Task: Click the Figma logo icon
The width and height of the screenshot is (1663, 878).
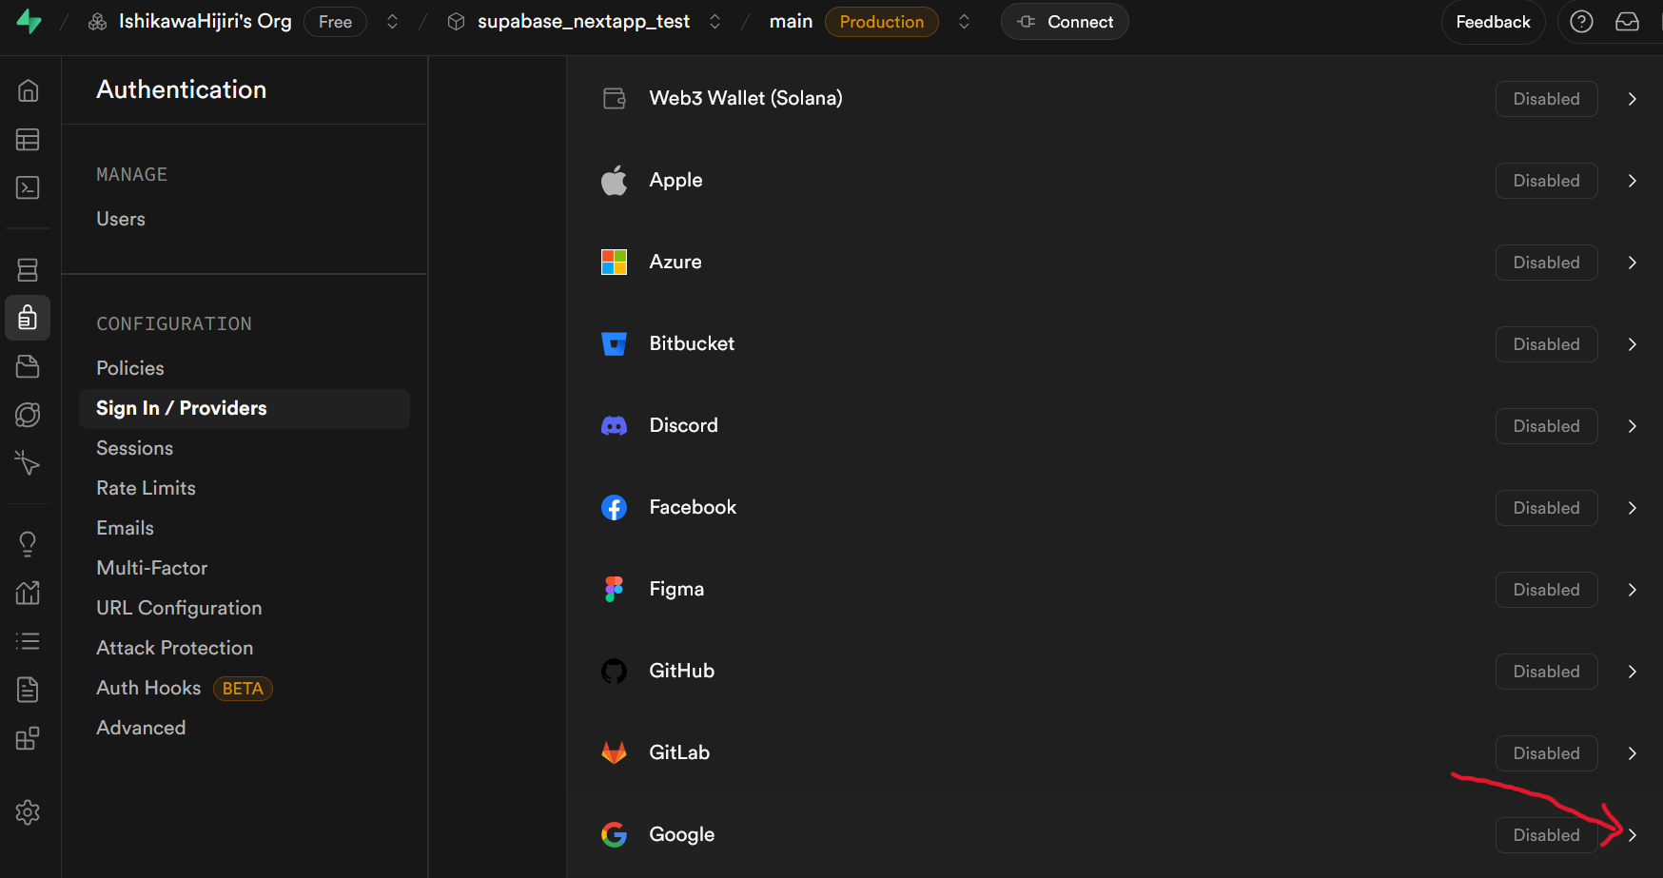Action: tap(615, 590)
